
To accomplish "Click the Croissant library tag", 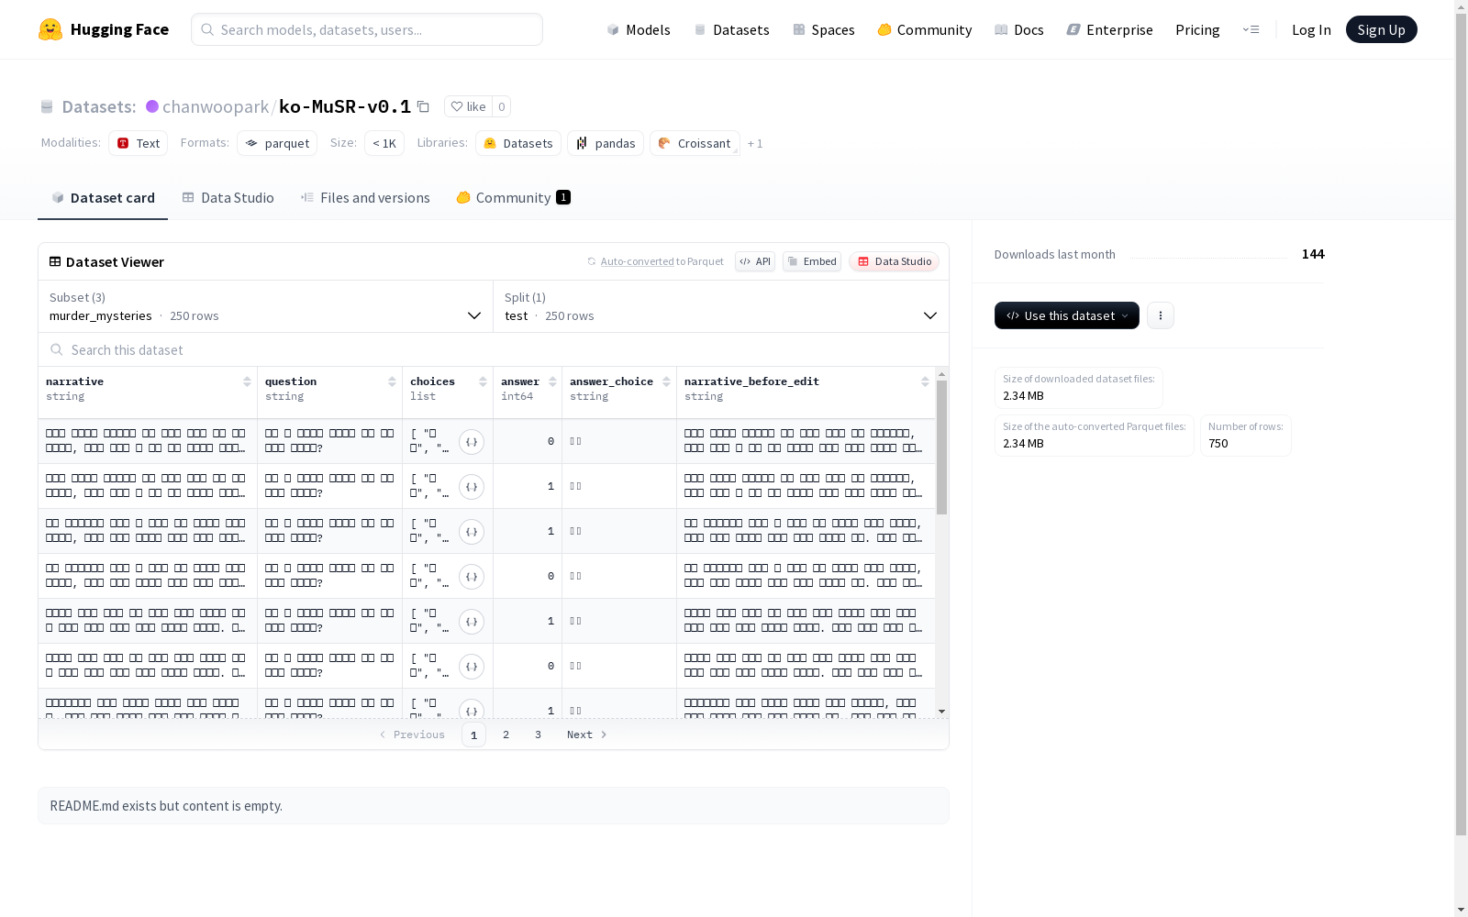I will pyautogui.click(x=695, y=143).
